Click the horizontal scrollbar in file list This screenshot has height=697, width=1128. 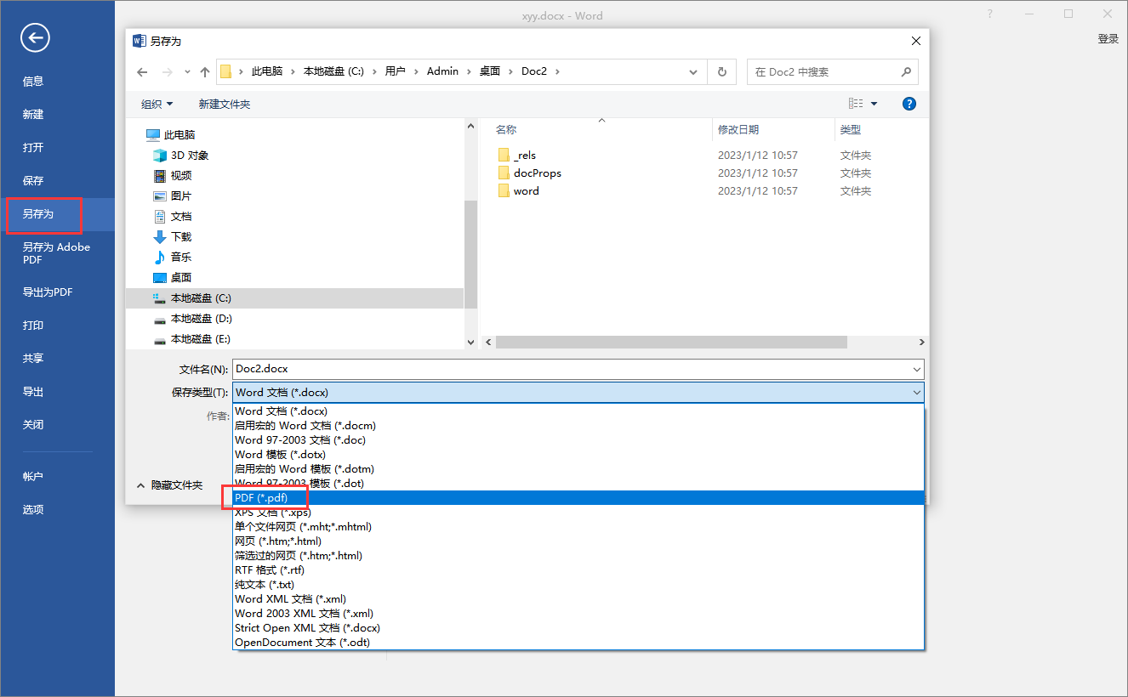click(x=670, y=342)
